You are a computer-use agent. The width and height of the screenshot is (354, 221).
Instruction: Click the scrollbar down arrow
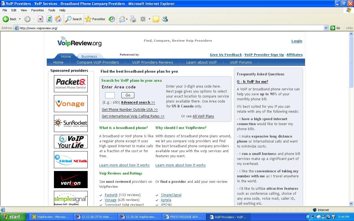pos(351,204)
